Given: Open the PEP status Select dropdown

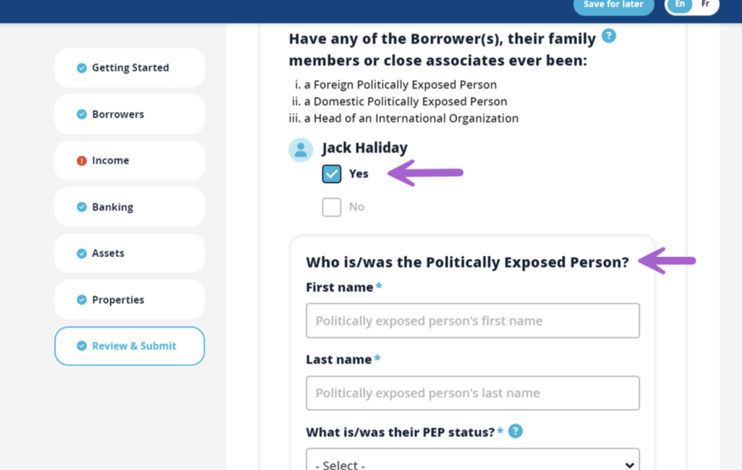Looking at the screenshot, I should pyautogui.click(x=472, y=462).
